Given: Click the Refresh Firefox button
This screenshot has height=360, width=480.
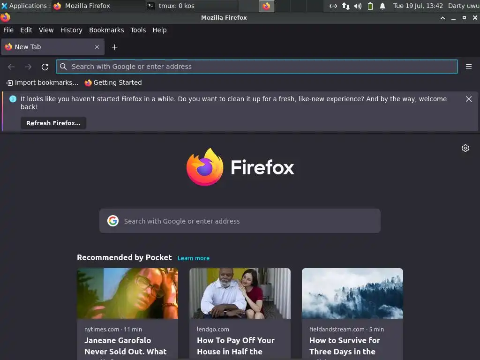Looking at the screenshot, I should (x=53, y=123).
